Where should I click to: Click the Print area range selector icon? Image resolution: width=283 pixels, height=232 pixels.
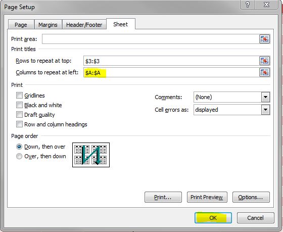265,39
